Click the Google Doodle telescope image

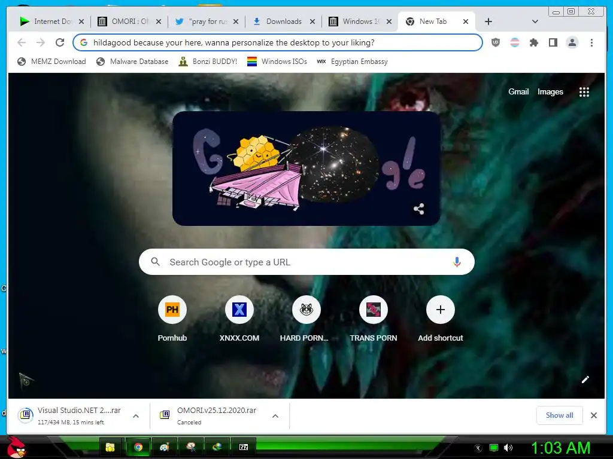tap(306, 168)
